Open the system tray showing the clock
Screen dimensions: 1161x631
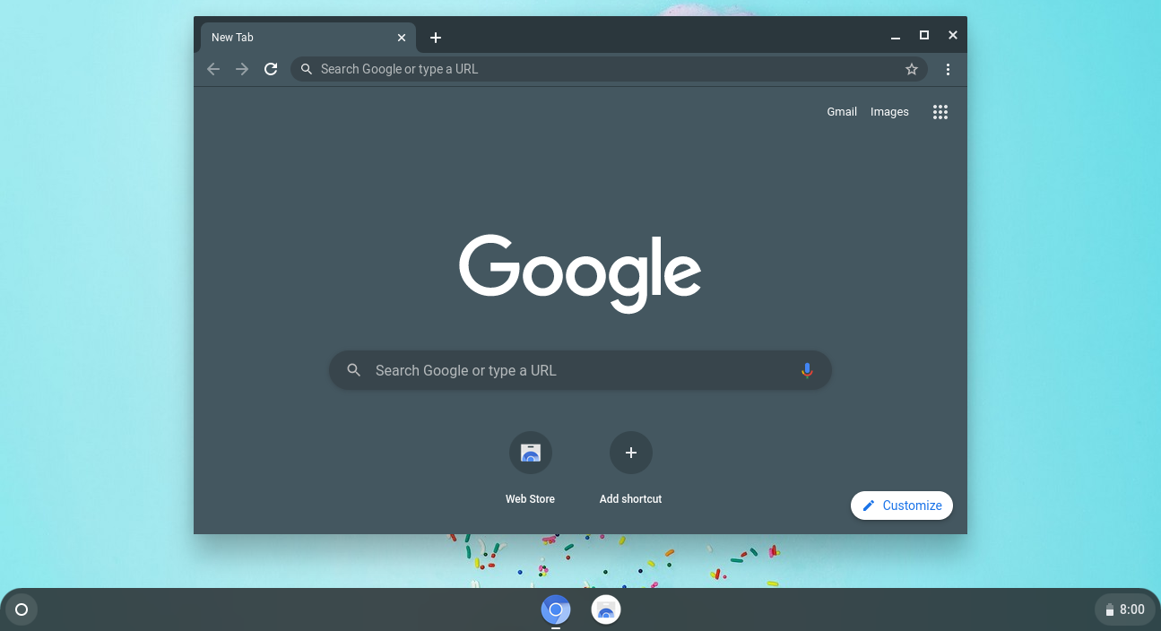(1125, 609)
